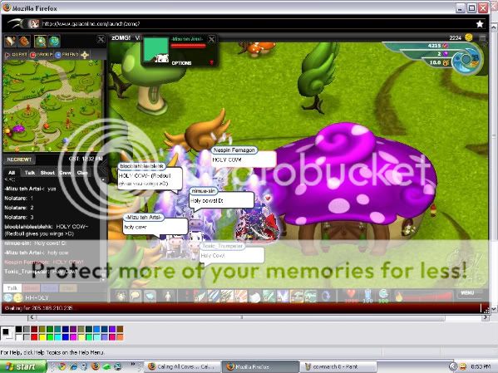Switch chat to the All tab
The width and height of the screenshot is (498, 373).
(12, 173)
